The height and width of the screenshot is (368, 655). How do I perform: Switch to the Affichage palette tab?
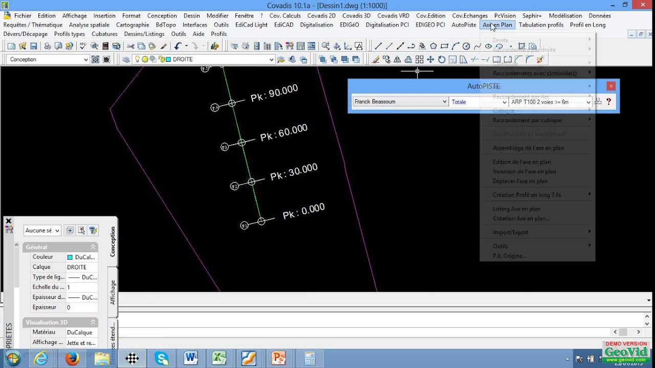pyautogui.click(x=113, y=292)
